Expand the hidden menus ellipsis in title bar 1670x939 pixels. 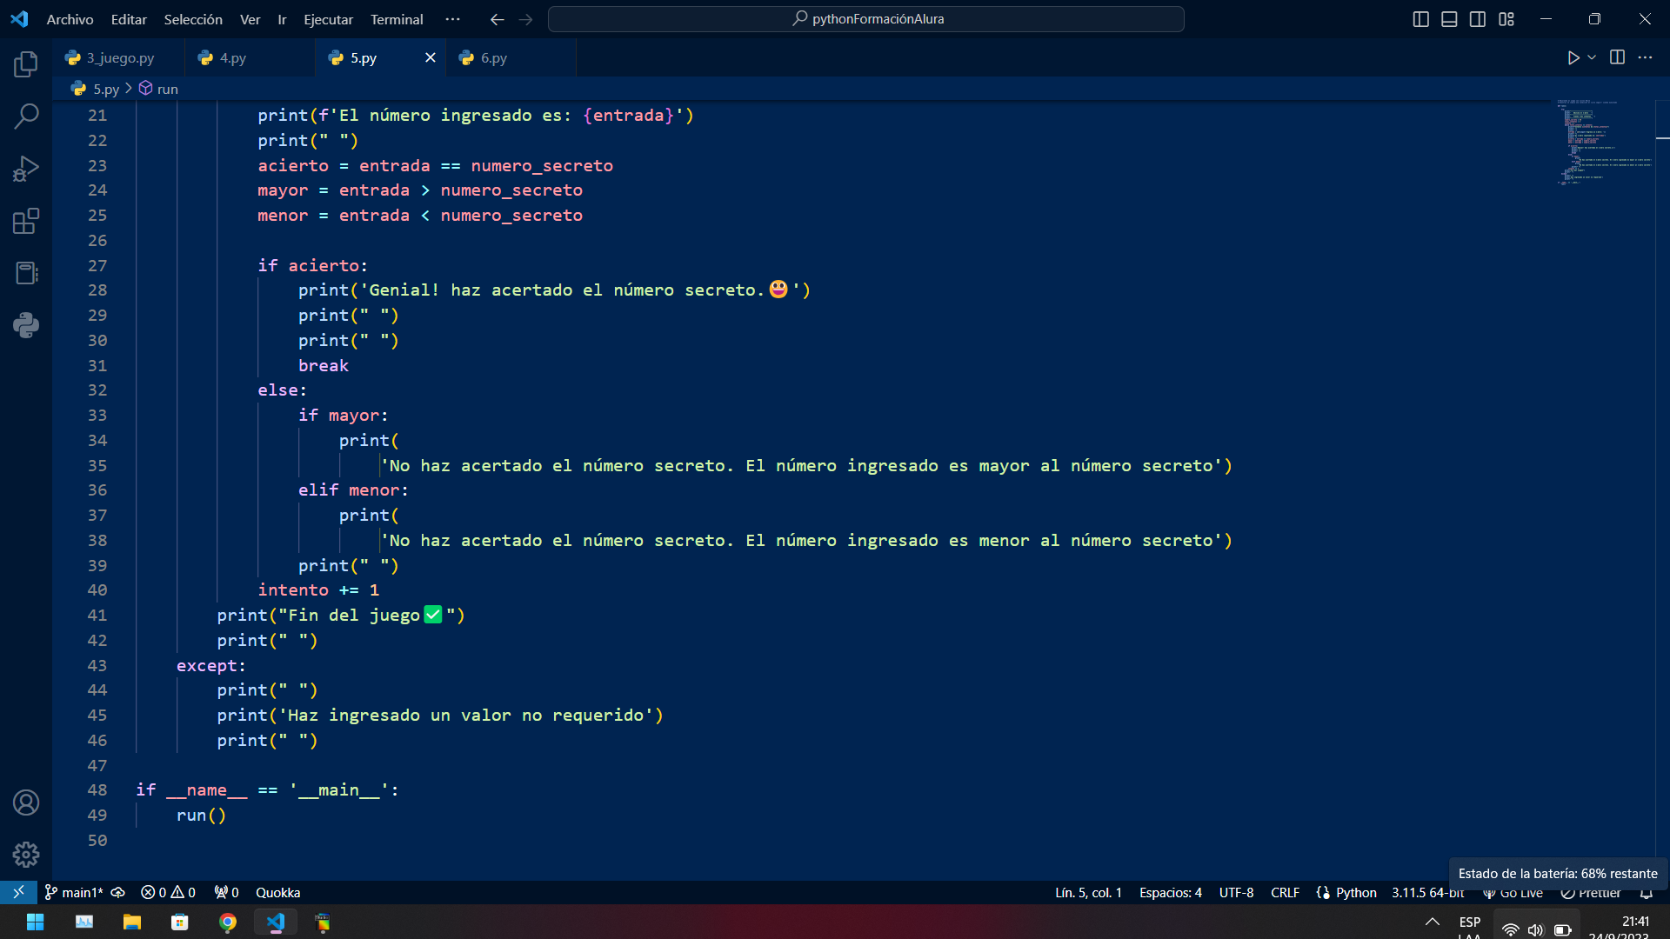tap(452, 19)
